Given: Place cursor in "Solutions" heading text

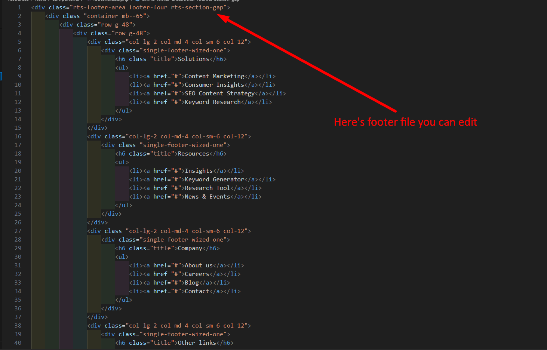Looking at the screenshot, I should coord(193,59).
